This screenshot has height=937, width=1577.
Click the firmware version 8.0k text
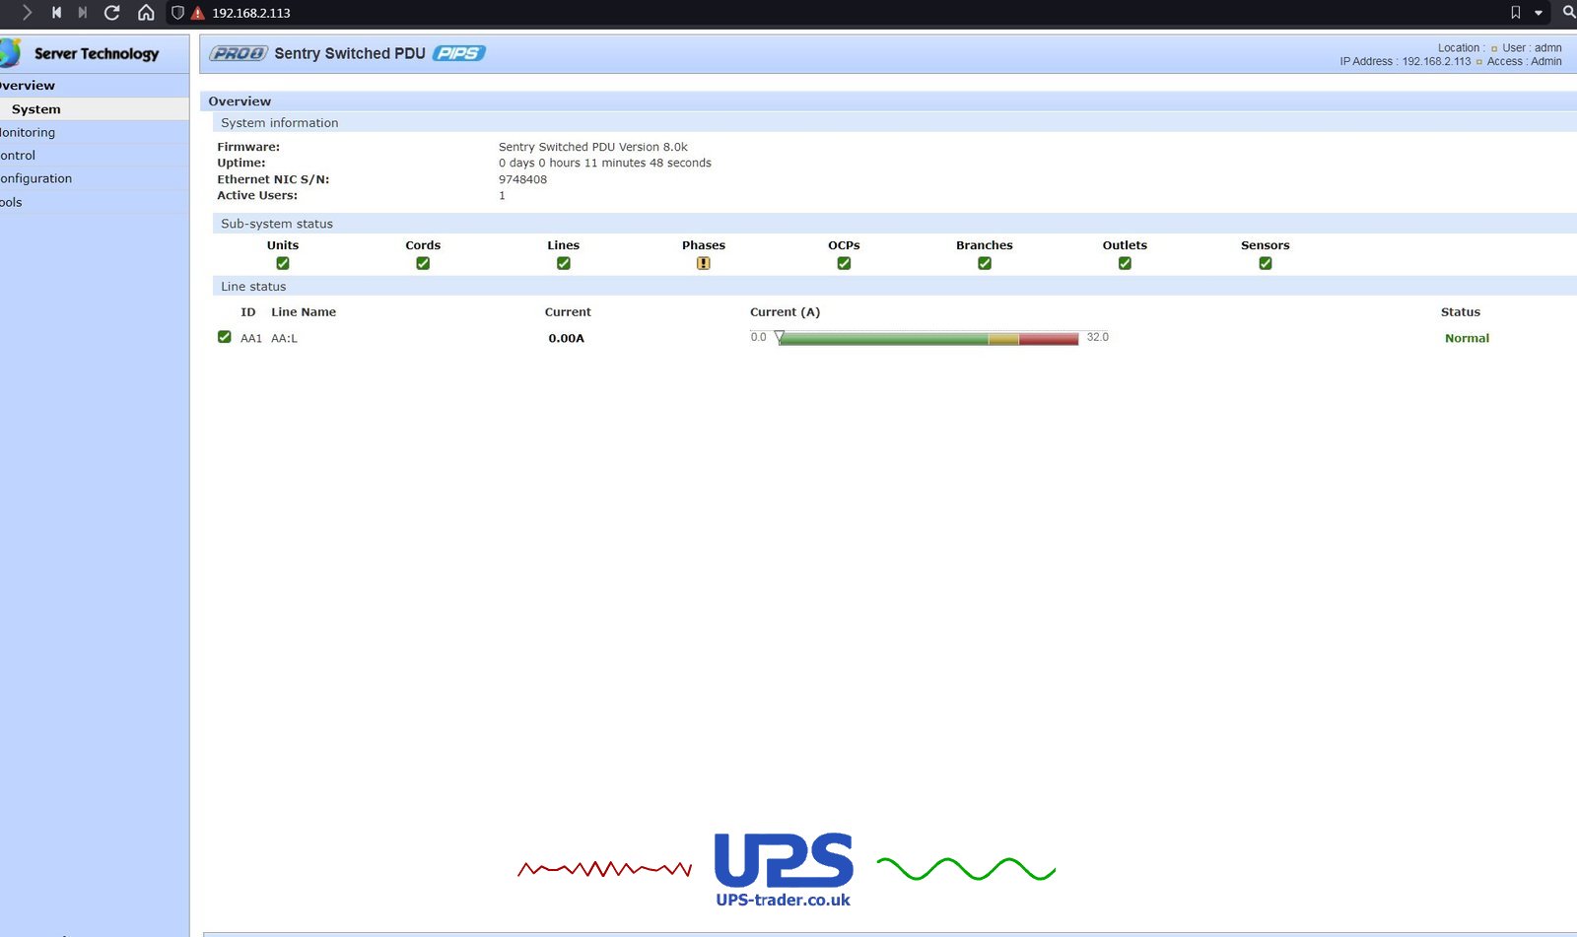tap(593, 147)
